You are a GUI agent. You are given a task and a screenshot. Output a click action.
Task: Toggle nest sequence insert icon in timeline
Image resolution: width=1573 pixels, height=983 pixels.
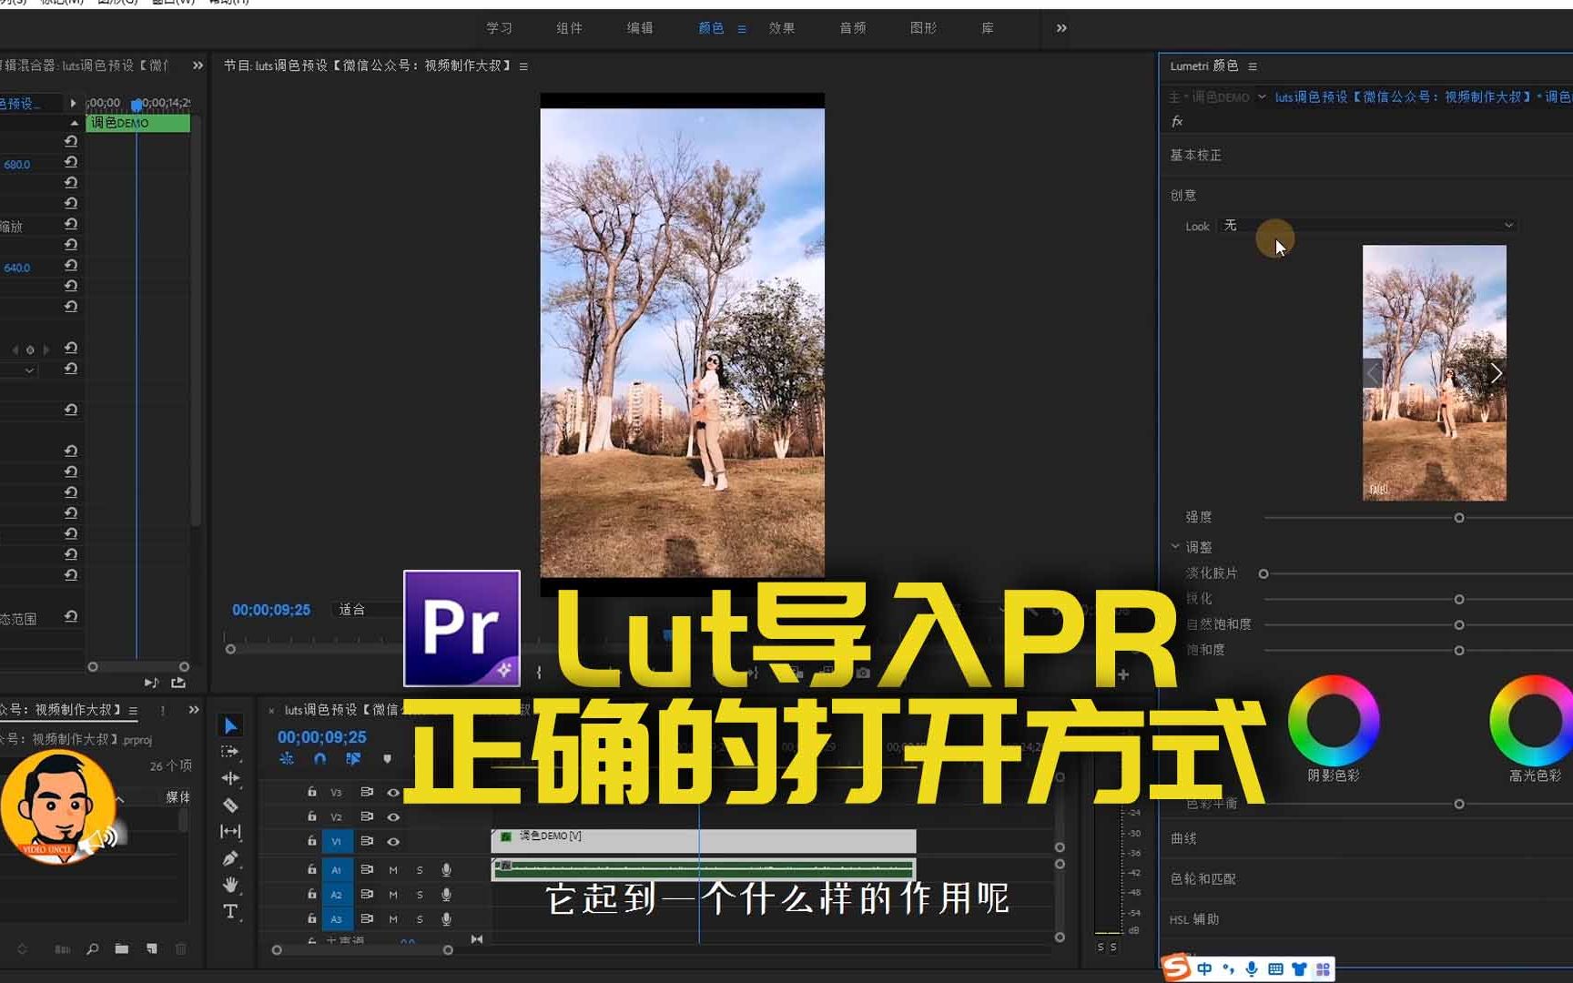287,758
